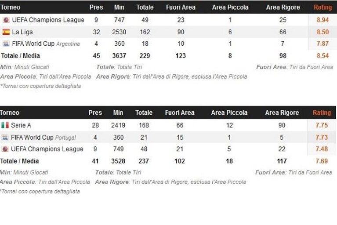337x225 pixels.
Task: Click the Totale header in first table
Action: point(145,7)
